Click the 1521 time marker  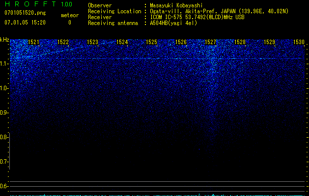click(33, 42)
